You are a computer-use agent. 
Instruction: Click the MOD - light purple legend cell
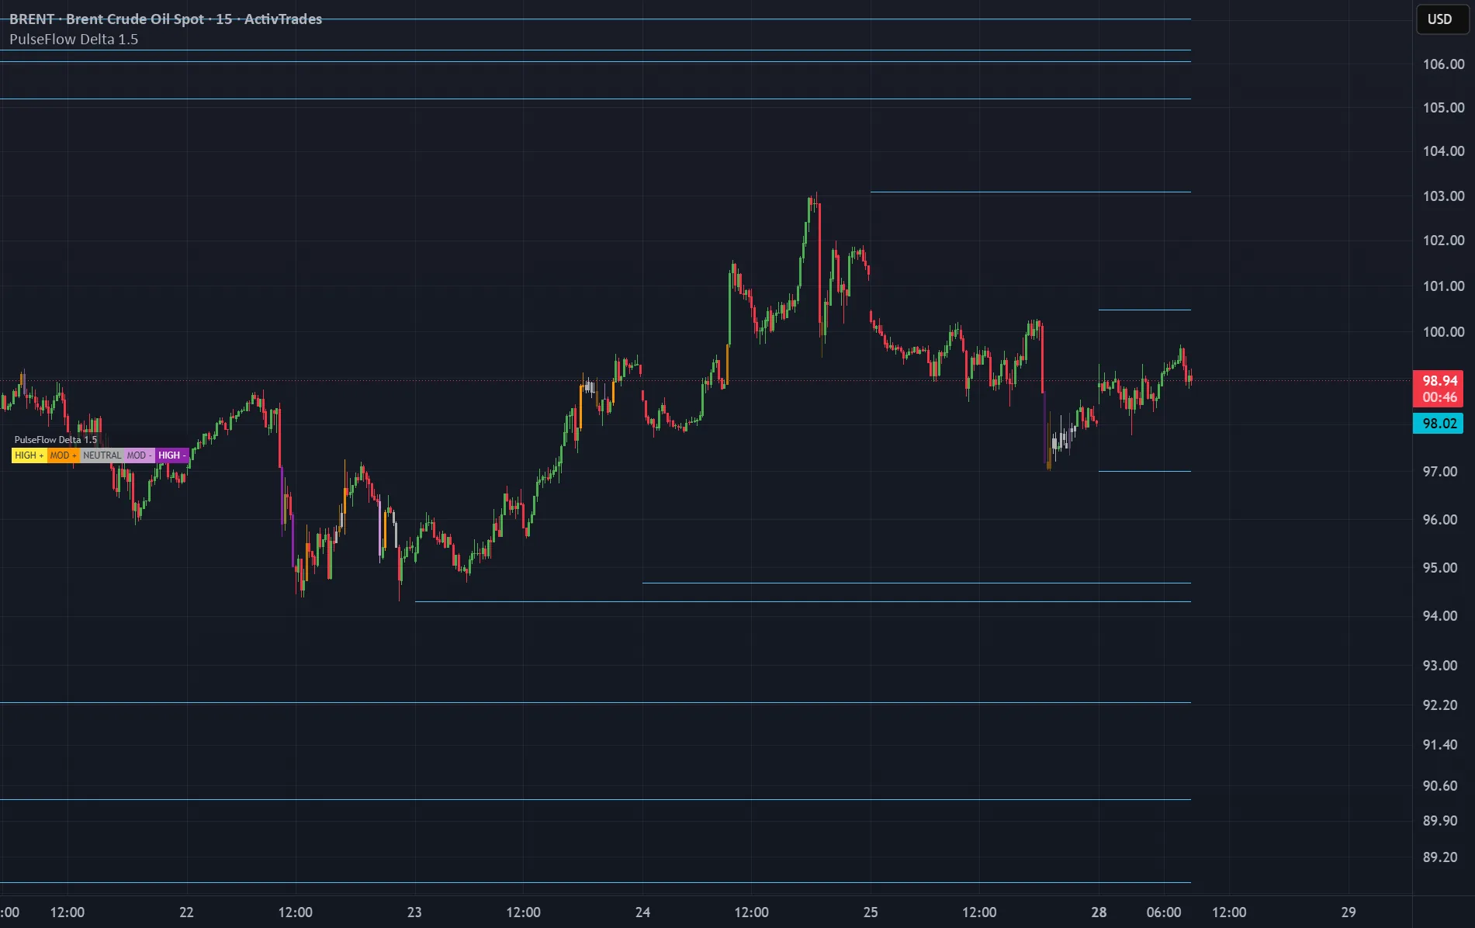click(140, 455)
